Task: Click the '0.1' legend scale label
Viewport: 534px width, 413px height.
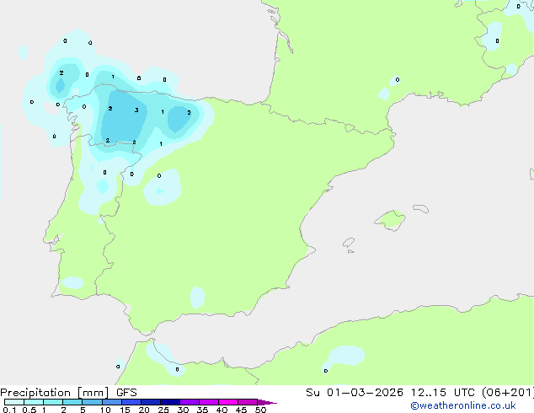Action: [x=9, y=410]
